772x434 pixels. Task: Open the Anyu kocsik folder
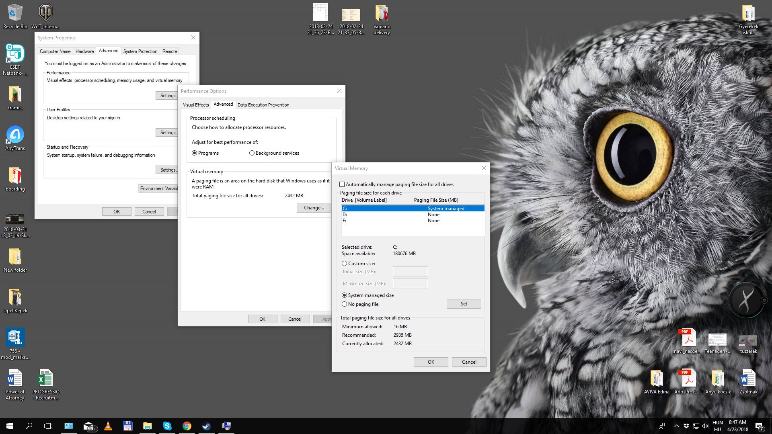718,382
